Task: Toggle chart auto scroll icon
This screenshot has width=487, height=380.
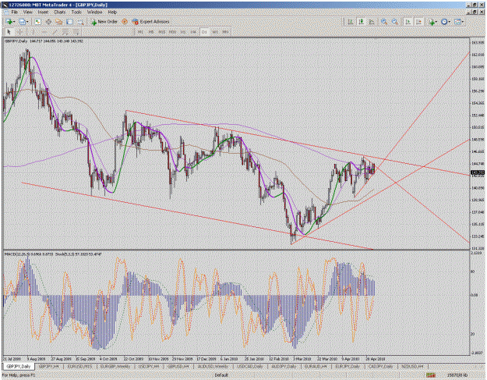Action: pyautogui.click(x=408, y=22)
